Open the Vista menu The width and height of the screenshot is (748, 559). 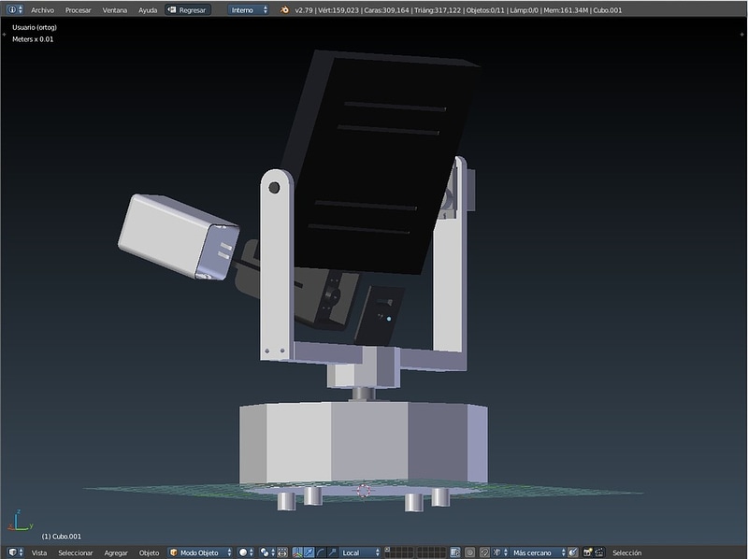39,552
